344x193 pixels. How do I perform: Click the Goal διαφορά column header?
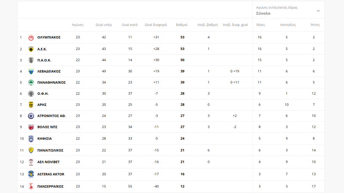(156, 25)
